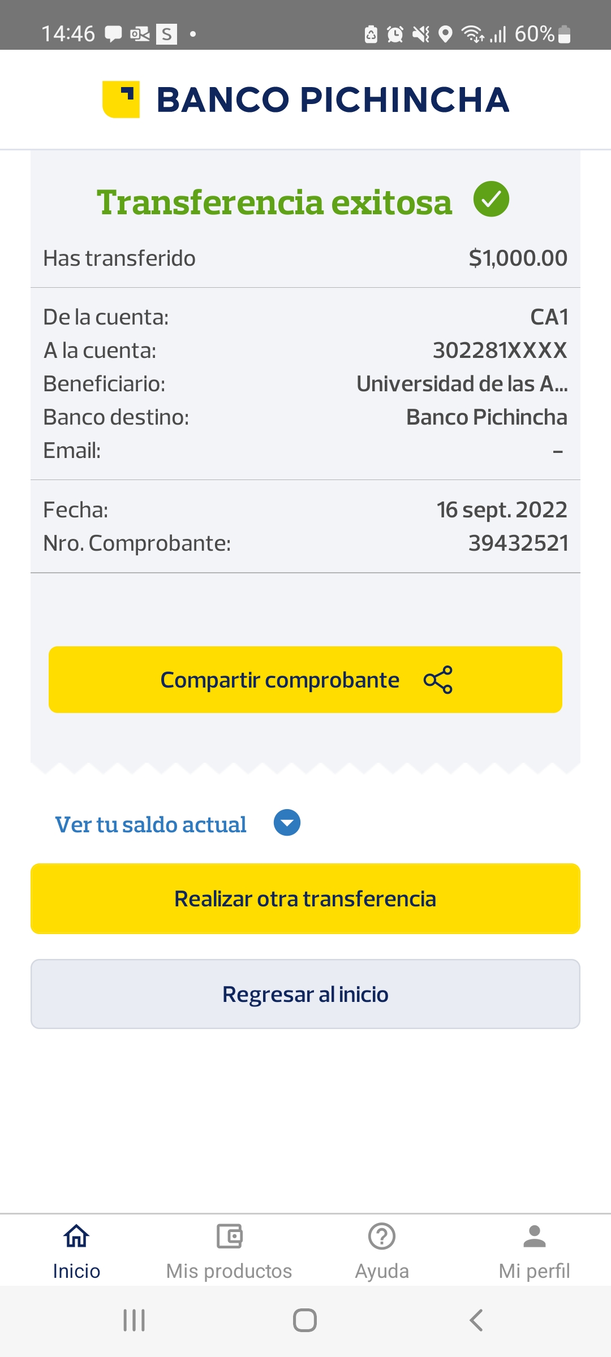
Task: Tap the Ver tu saldo actual link
Action: point(150,825)
